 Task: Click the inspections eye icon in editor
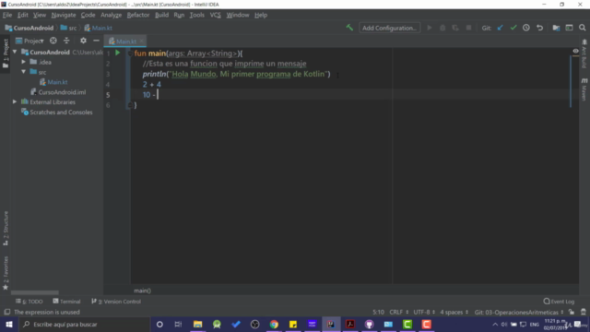point(575,51)
